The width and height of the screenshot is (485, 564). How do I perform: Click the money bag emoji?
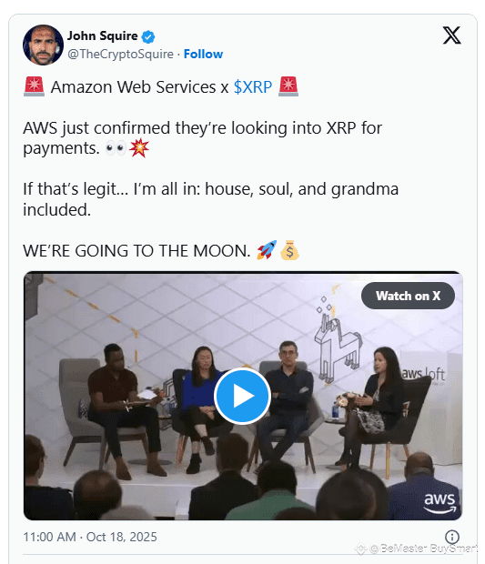(289, 250)
